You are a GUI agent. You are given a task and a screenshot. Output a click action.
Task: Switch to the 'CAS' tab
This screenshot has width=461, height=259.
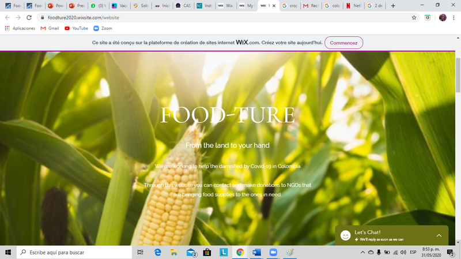[183, 6]
